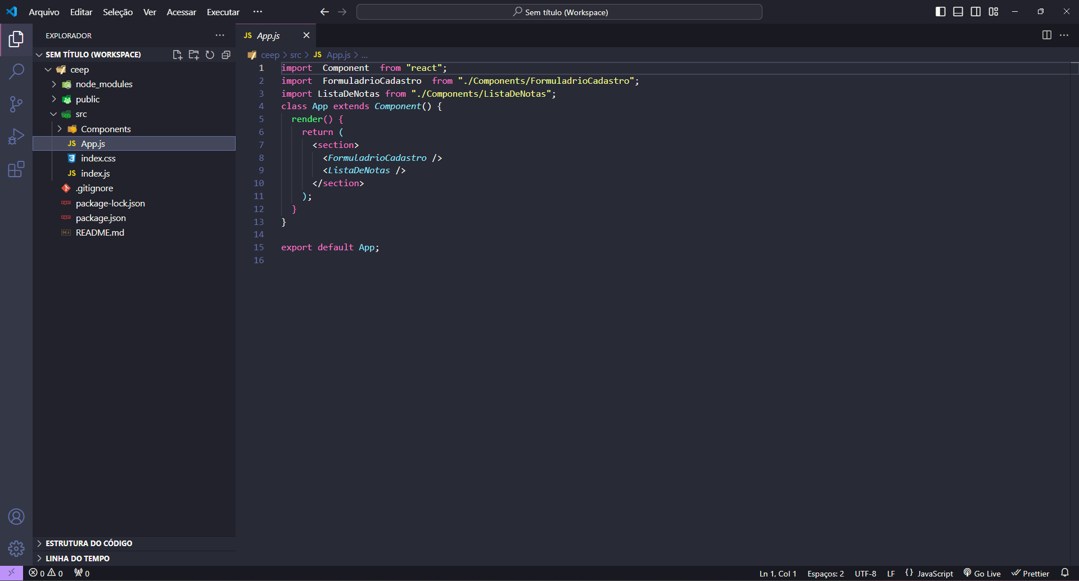Open the Explorer view in activity bar
This screenshot has height=581, width=1079.
pyautogui.click(x=16, y=39)
